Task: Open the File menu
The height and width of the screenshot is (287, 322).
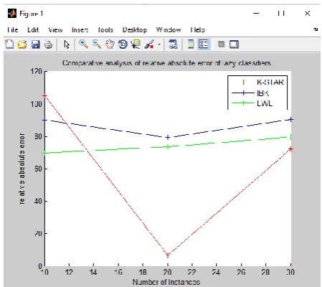Action: pos(12,30)
